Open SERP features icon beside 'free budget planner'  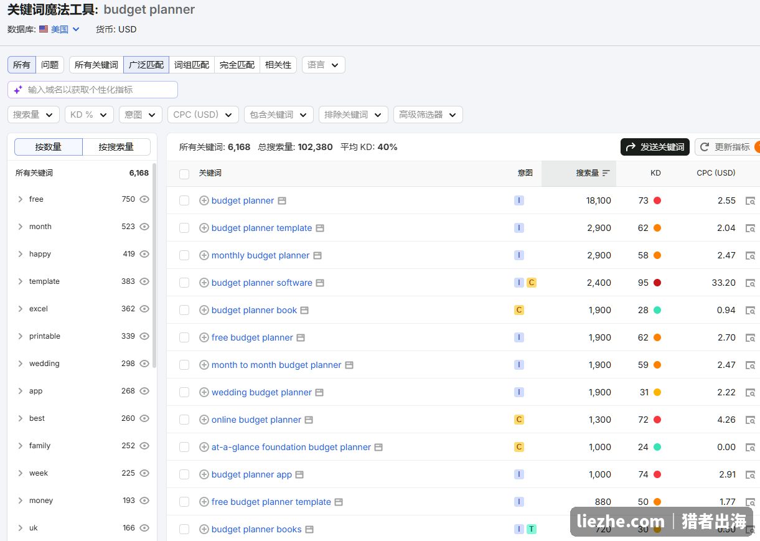(301, 337)
